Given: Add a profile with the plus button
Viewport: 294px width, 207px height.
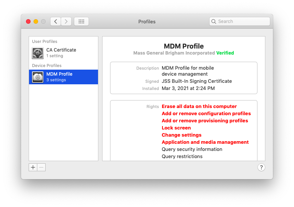Looking at the screenshot, I should tap(33, 167).
